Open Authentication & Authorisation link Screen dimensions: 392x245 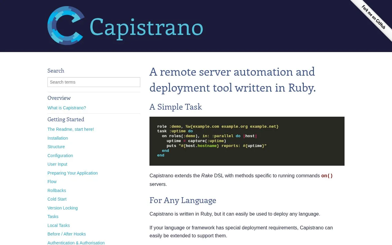(x=76, y=243)
